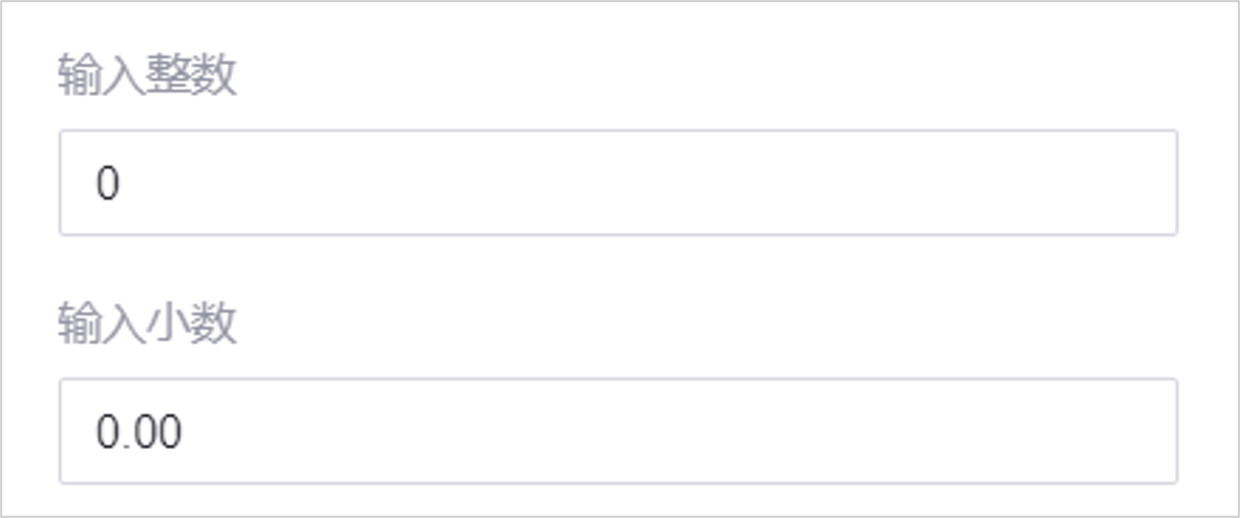1240x518 pixels.
Task: Set focus to the field containing 0
Action: click(618, 183)
